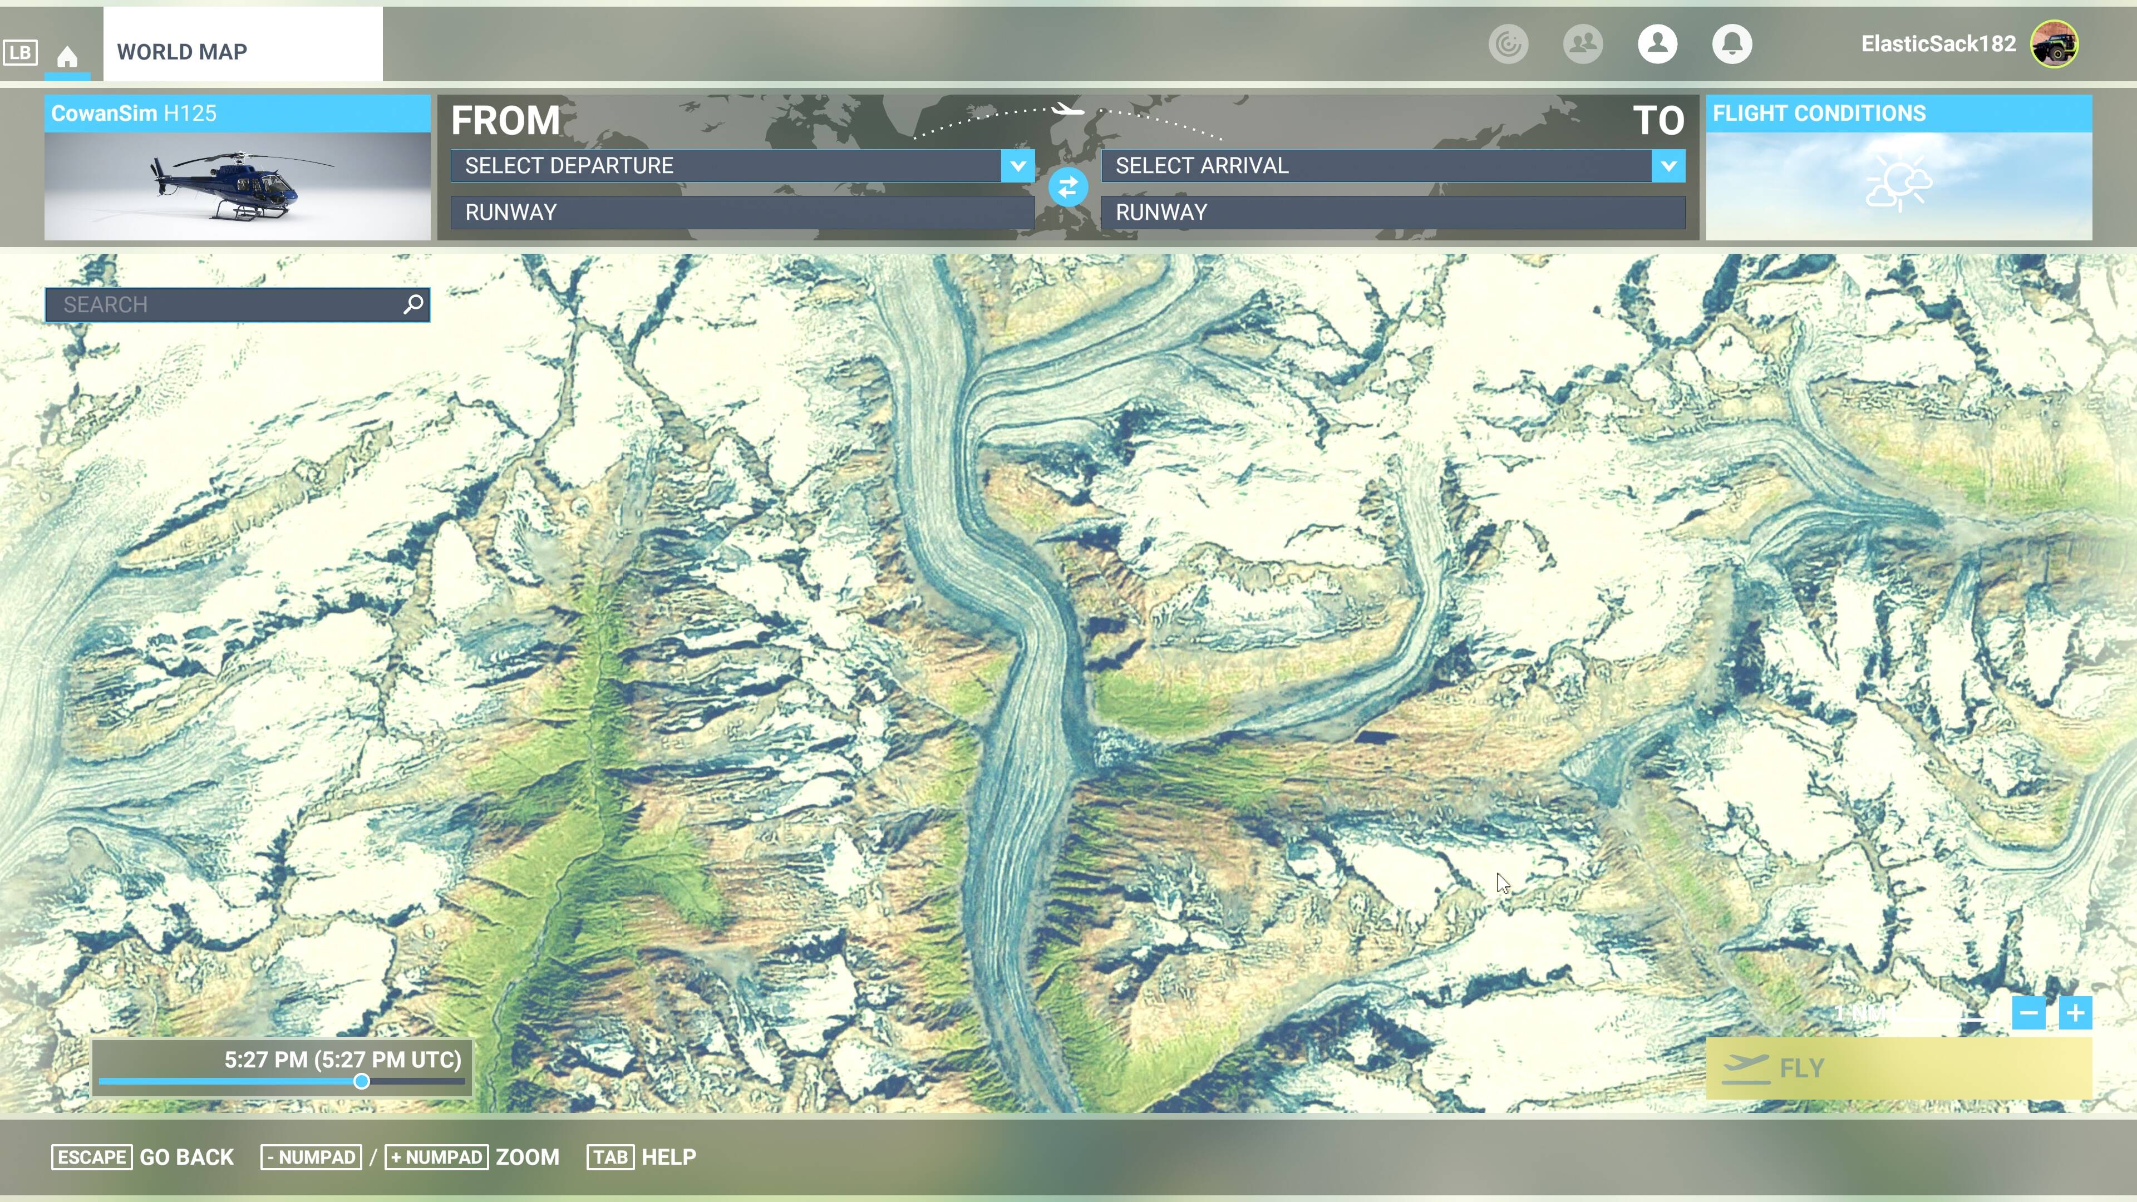Expand the Select Departure dropdown arrow
2137x1202 pixels.
(1018, 166)
